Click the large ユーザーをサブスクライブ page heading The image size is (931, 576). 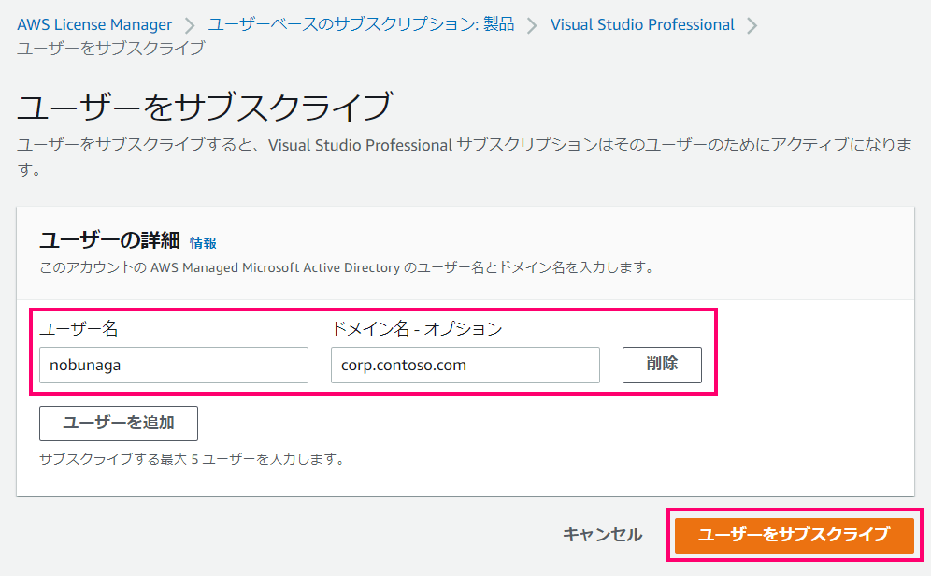(205, 107)
